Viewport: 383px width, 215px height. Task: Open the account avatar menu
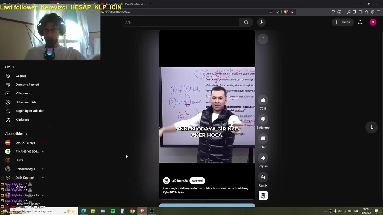point(373,22)
